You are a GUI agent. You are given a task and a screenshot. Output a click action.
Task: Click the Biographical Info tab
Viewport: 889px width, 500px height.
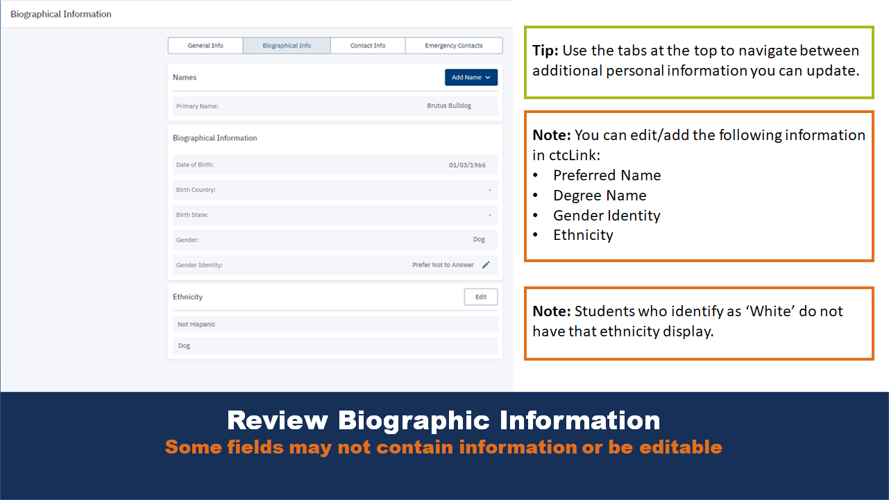click(x=287, y=45)
